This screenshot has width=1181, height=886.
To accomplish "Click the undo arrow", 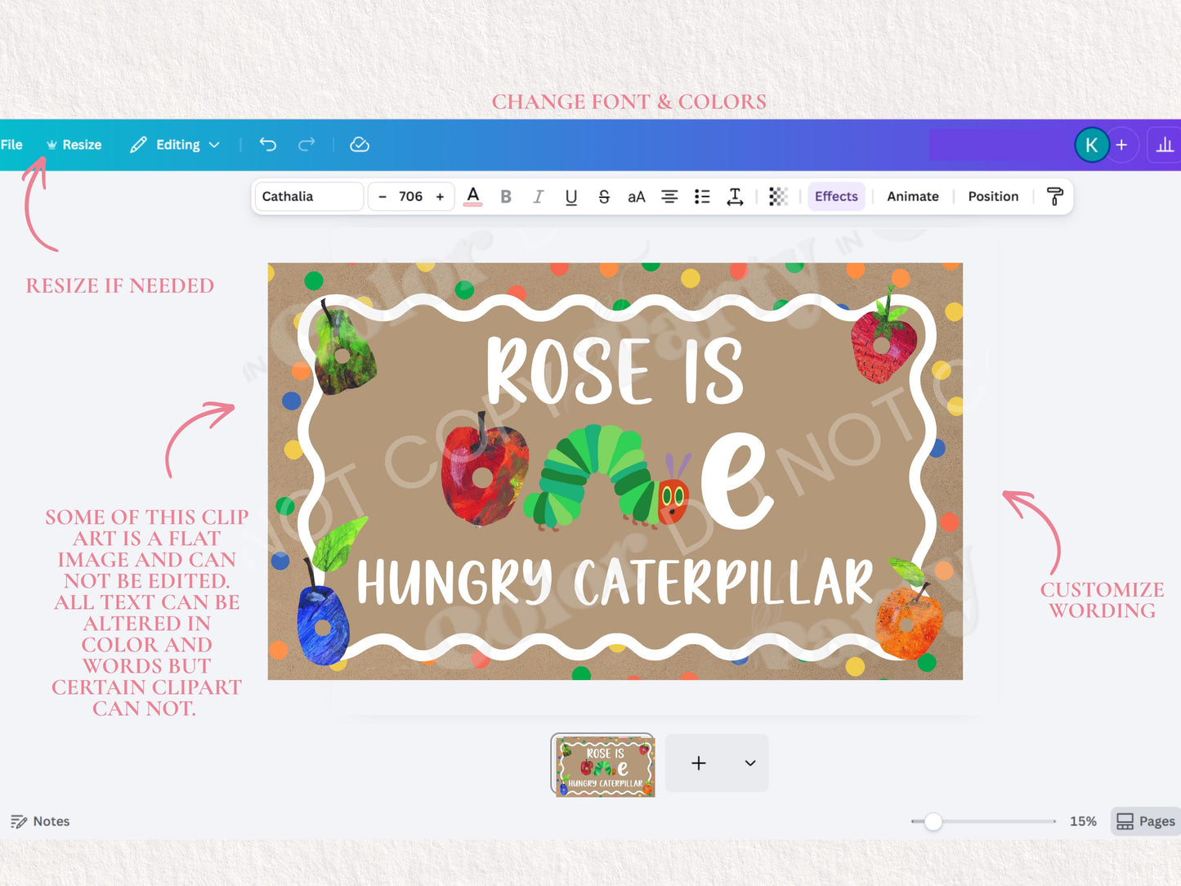I will pyautogui.click(x=268, y=145).
